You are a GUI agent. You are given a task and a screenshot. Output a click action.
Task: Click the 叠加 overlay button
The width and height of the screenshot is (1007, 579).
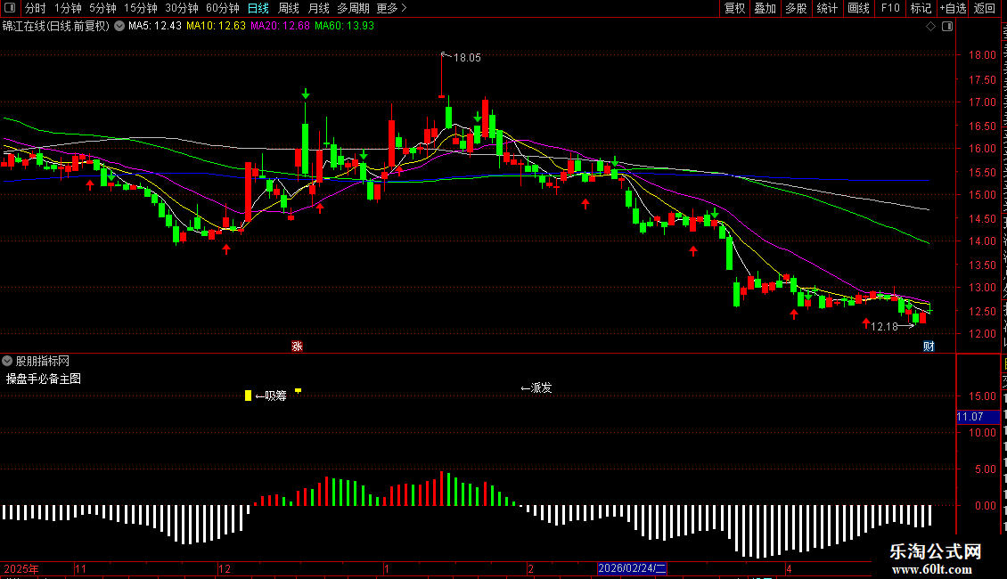765,8
